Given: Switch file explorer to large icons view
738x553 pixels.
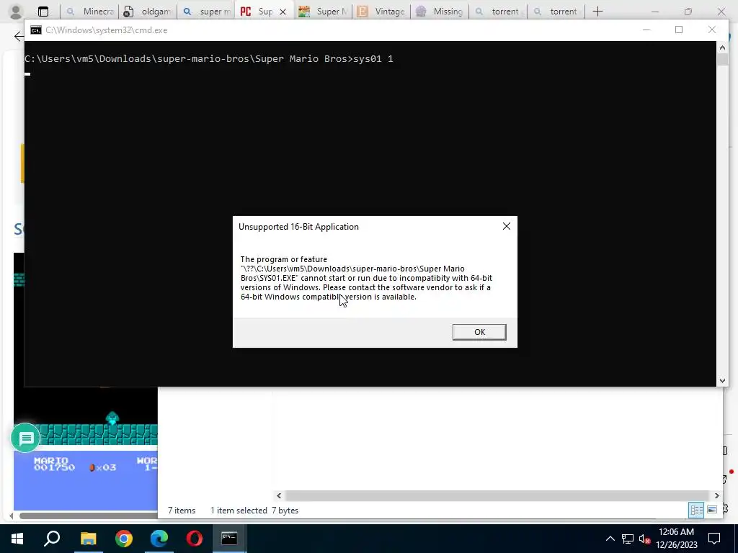Looking at the screenshot, I should coord(712,510).
